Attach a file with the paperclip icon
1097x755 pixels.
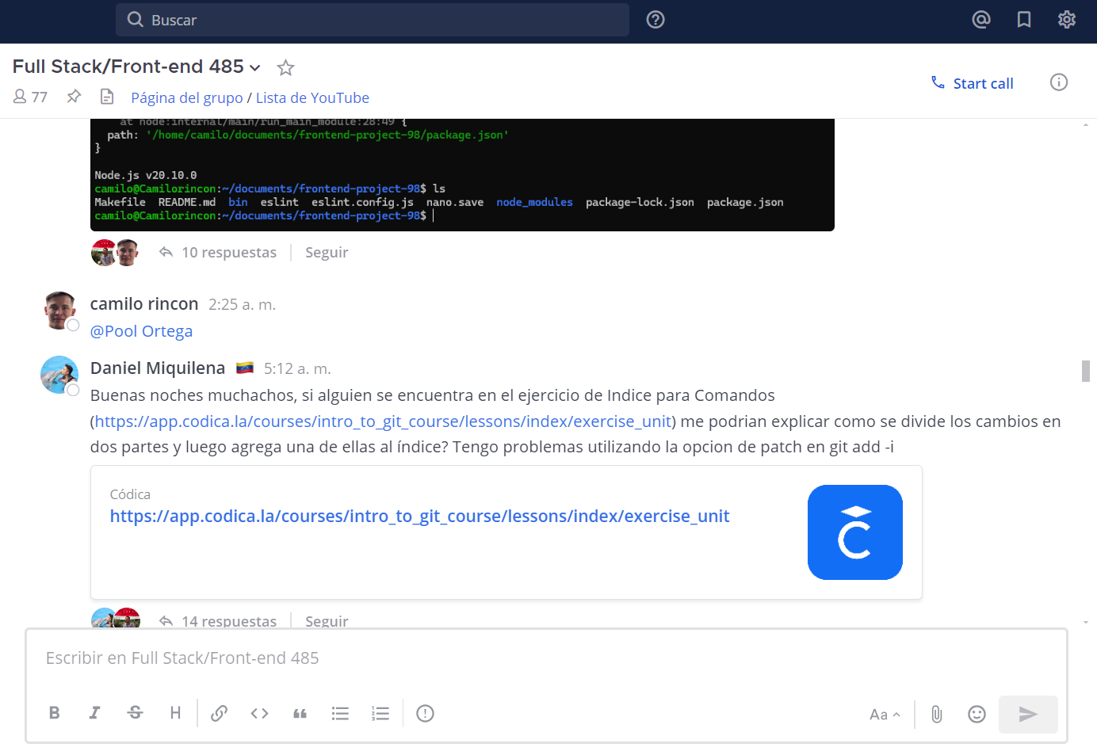pyautogui.click(x=936, y=714)
